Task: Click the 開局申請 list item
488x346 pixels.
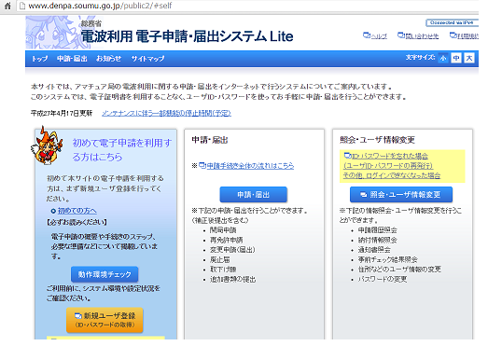Action: [x=223, y=230]
